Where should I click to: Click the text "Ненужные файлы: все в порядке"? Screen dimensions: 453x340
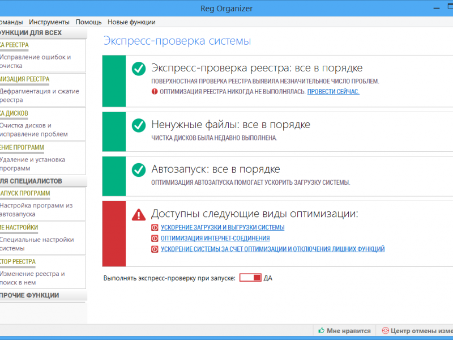[x=231, y=125]
